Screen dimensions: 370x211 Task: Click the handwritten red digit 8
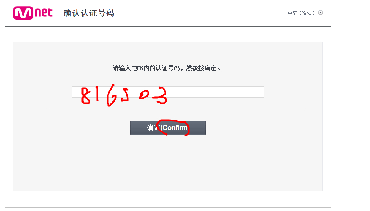pos(86,95)
